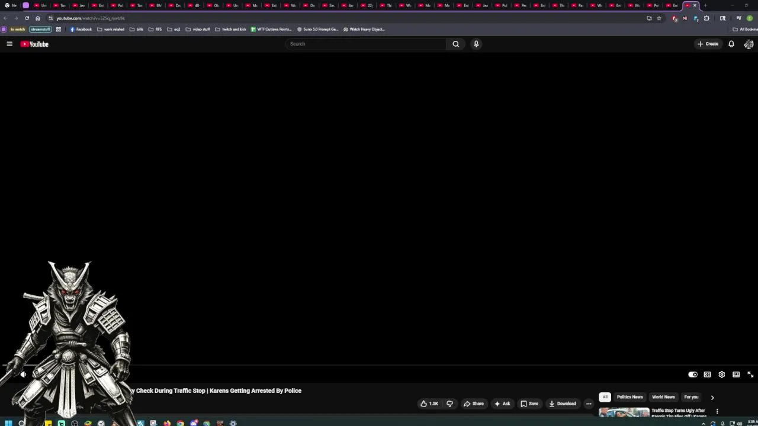Viewport: 758px width, 426px height.
Task: Open the RFS bookmarks folder
Action: (155, 29)
